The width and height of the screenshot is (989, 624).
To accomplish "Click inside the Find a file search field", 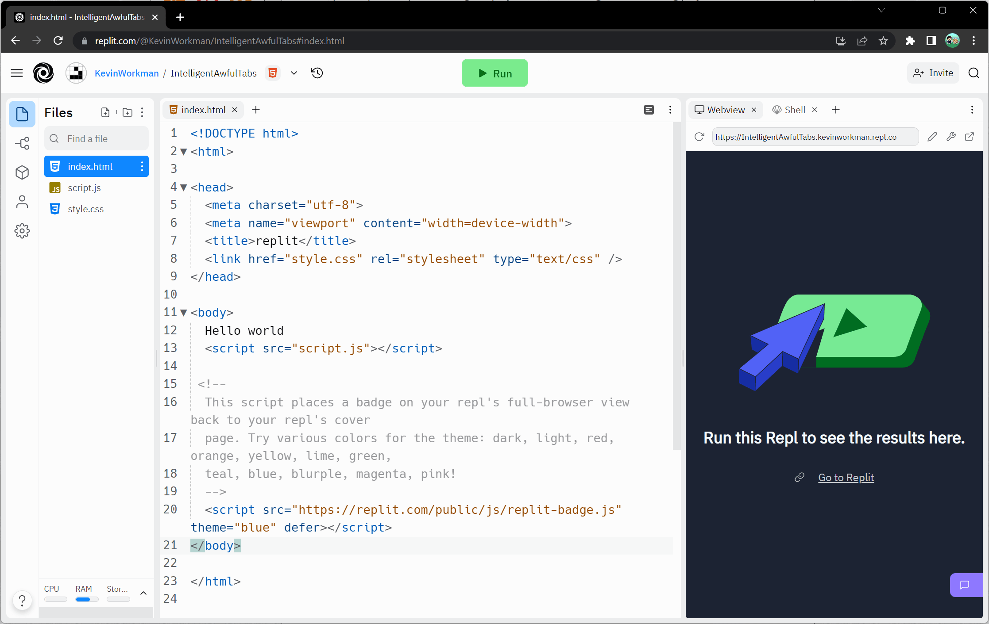I will tap(97, 138).
